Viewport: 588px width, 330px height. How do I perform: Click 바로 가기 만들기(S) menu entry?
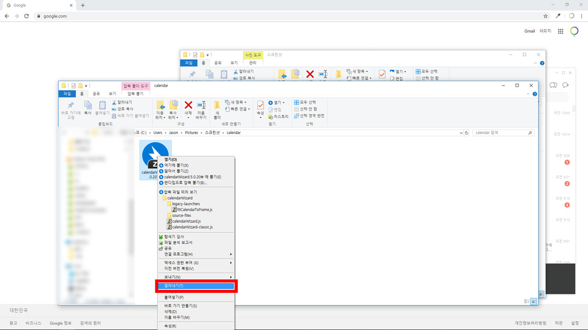(x=196, y=306)
